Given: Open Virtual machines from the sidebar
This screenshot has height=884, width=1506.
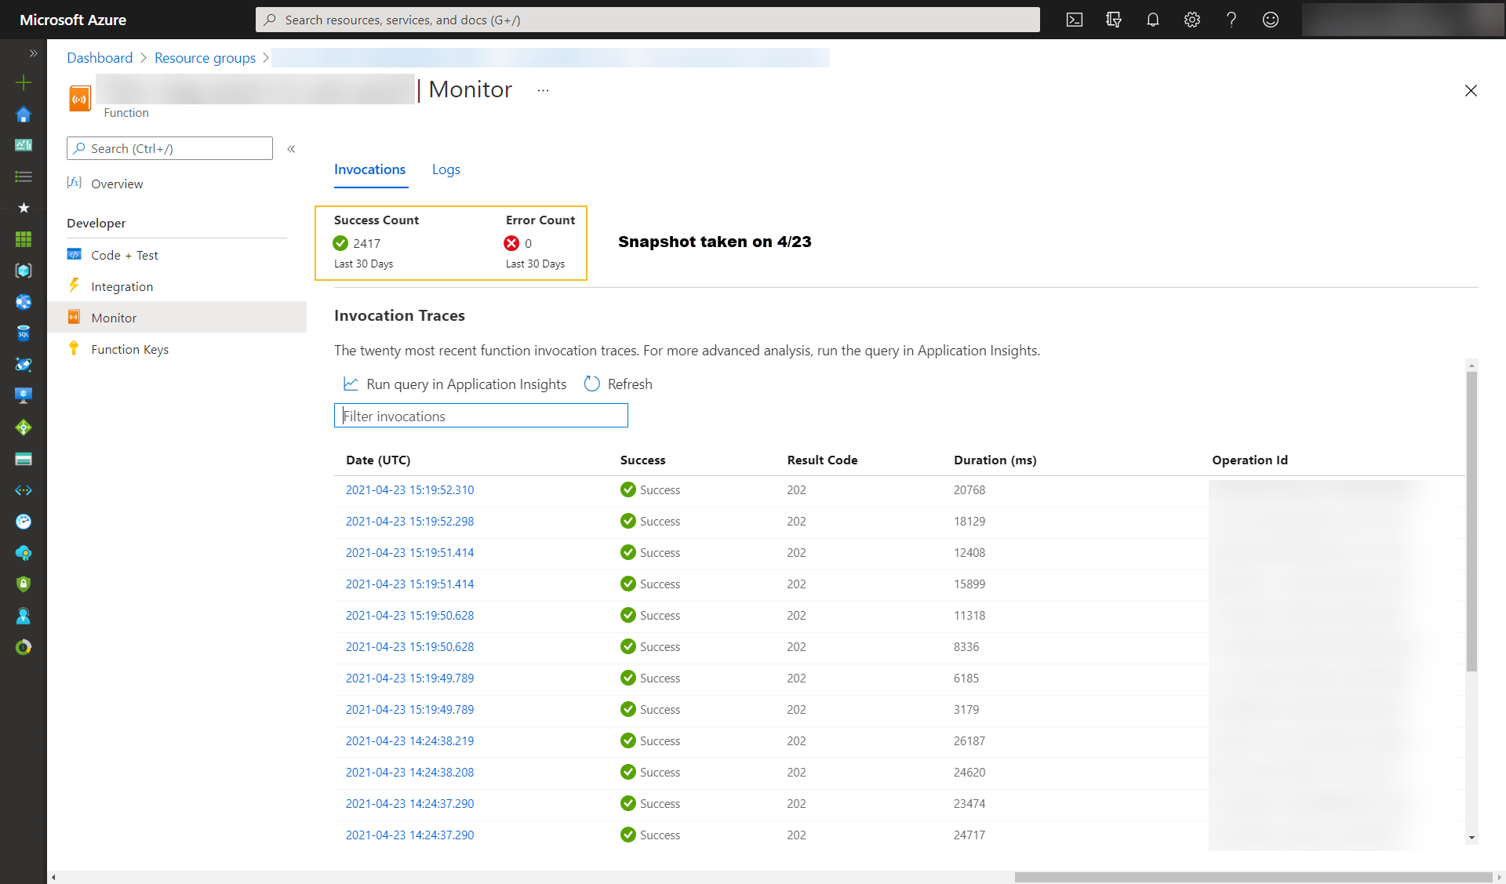Looking at the screenshot, I should click(x=24, y=395).
